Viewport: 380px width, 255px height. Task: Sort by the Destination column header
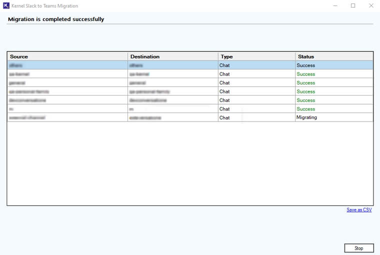point(173,56)
